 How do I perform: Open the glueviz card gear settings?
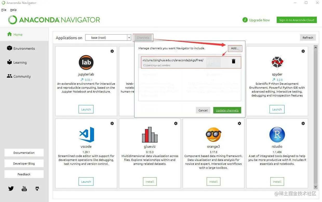point(176,123)
